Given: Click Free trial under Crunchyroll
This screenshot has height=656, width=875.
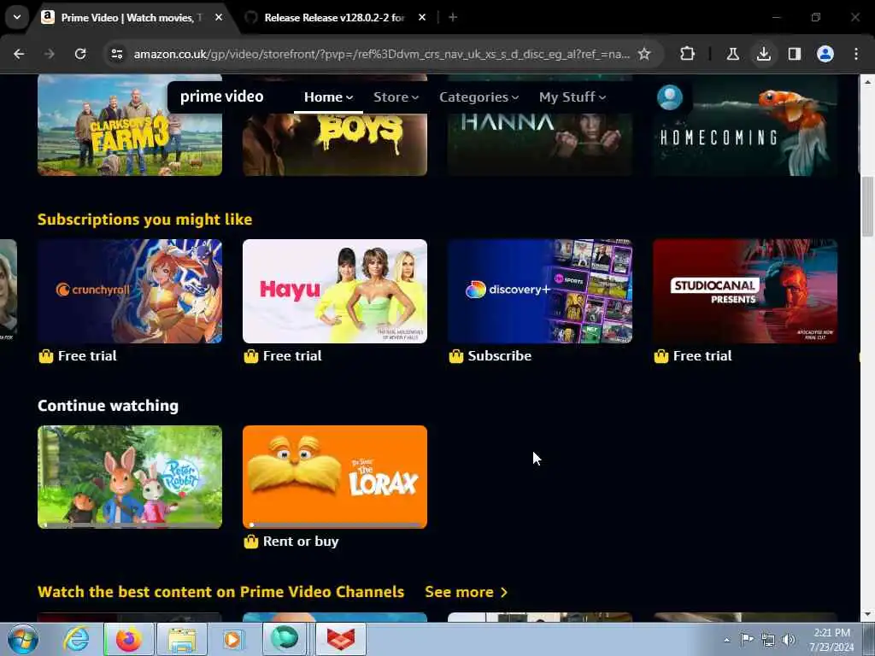Looking at the screenshot, I should pos(87,356).
